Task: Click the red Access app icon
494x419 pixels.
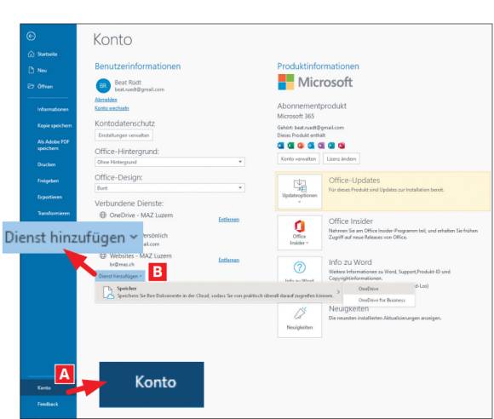Action: pyautogui.click(x=342, y=146)
